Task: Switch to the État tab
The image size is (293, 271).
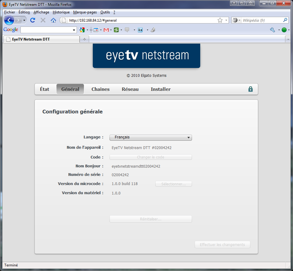Action: pyautogui.click(x=45, y=89)
